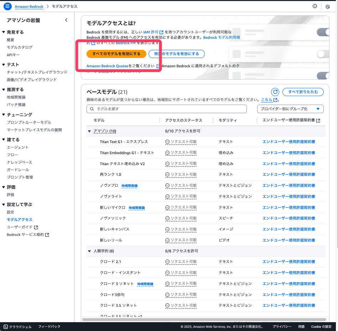Click the すべて折りたたむ button
The width and height of the screenshot is (338, 331).
303,92
